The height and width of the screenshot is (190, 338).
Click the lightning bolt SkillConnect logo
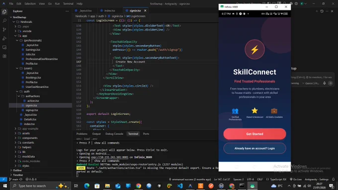click(x=254, y=50)
